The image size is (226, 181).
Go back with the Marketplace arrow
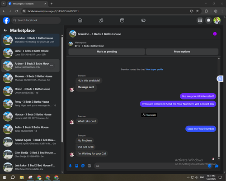pos(5,30)
